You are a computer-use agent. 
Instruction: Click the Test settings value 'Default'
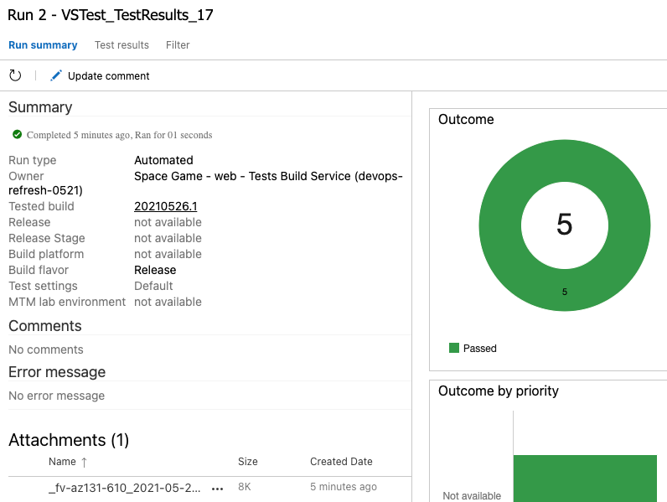click(x=153, y=286)
